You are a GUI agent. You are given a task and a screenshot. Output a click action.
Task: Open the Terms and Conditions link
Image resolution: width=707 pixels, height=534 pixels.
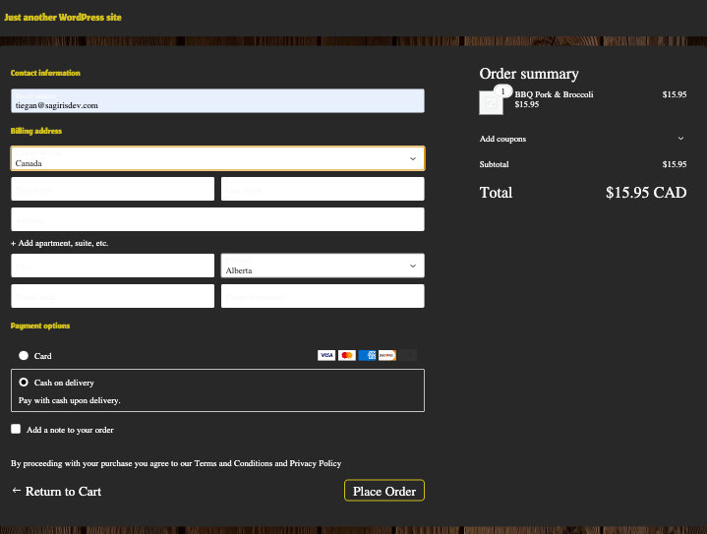tap(233, 463)
